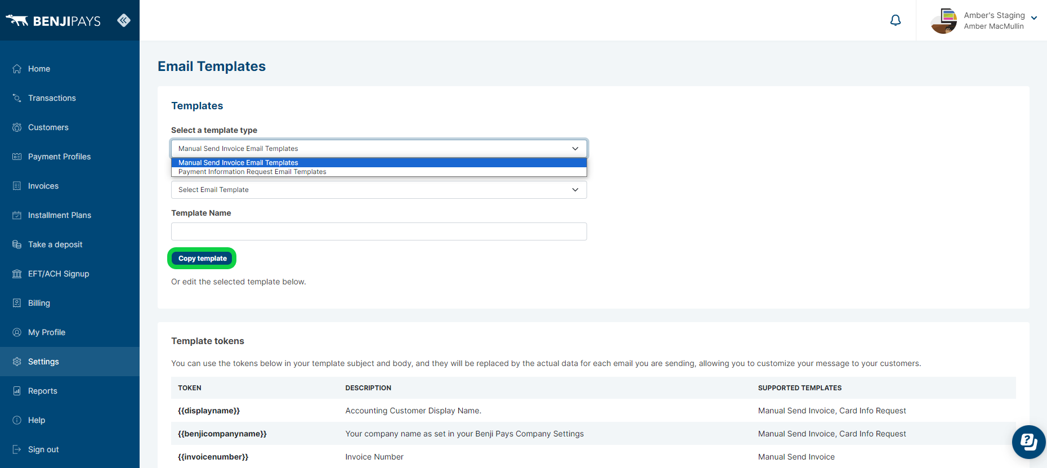This screenshot has width=1047, height=468.
Task: Click the BenjiPays logo
Action: (x=53, y=21)
